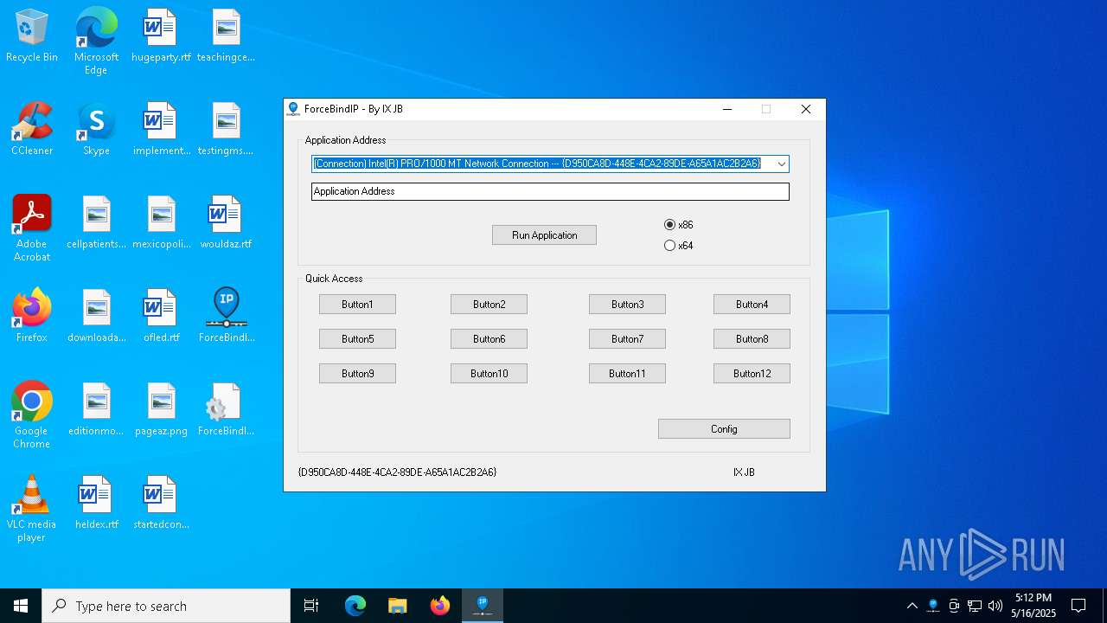Show hidden system tray icons
The image size is (1107, 623).
point(912,606)
